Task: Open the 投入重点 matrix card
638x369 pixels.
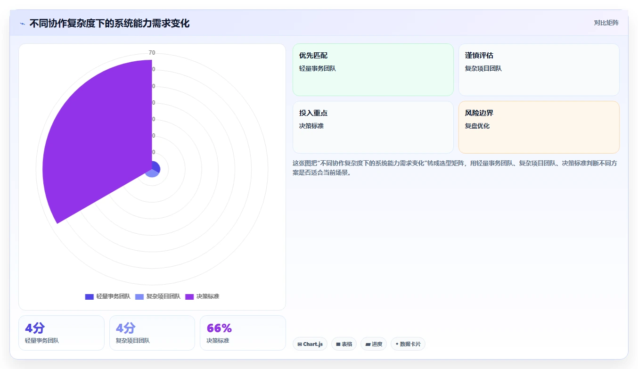Action: [x=373, y=127]
